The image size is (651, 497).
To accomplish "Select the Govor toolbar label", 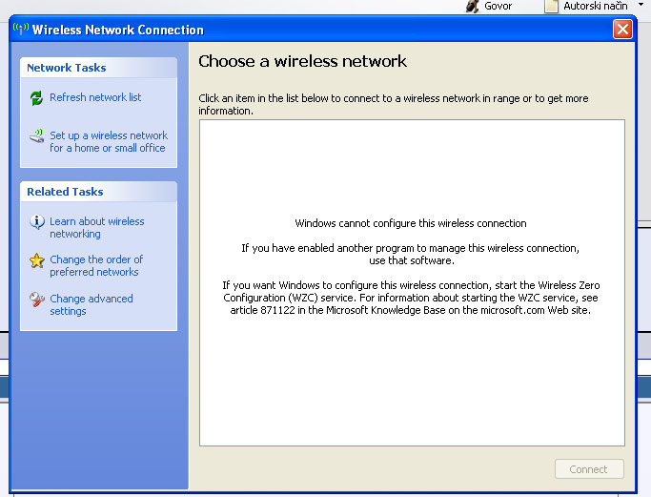I will tap(498, 7).
